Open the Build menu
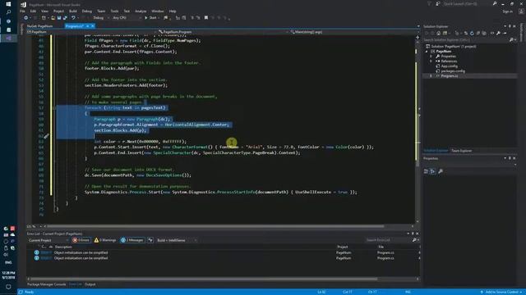Screen dimensions: 526x295 (x=73, y=11)
